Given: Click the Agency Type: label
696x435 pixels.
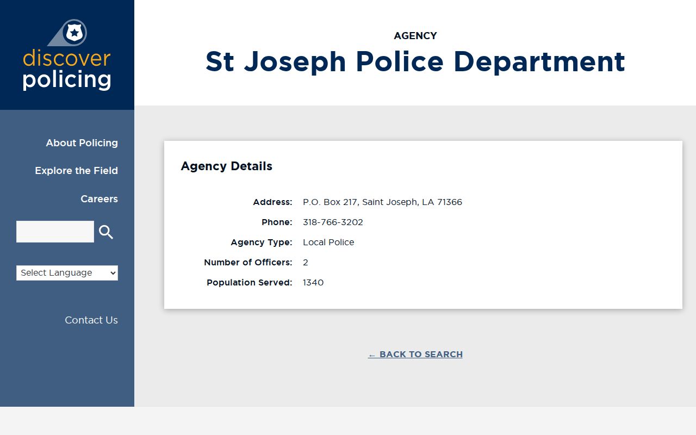Looking at the screenshot, I should pyautogui.click(x=262, y=243).
